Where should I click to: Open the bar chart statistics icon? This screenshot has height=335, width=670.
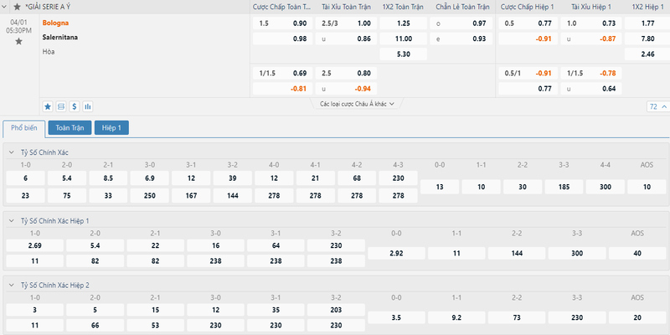coord(88,106)
